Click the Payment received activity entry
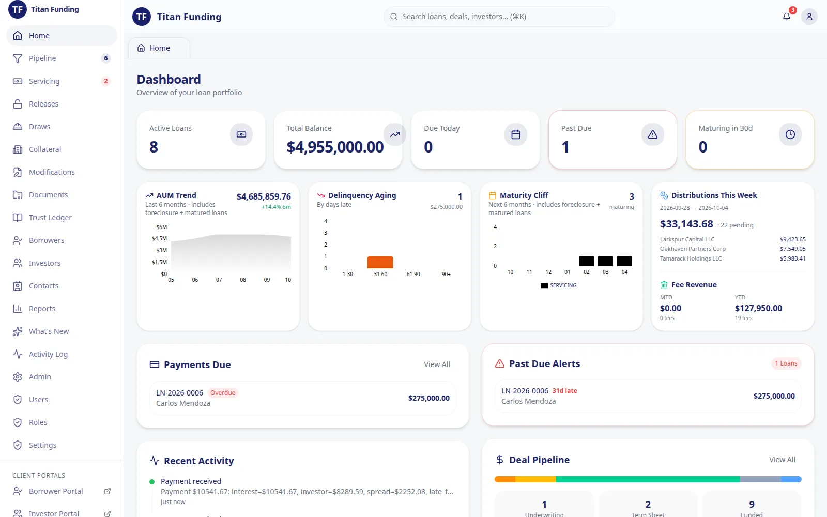827x517 pixels. [303, 491]
